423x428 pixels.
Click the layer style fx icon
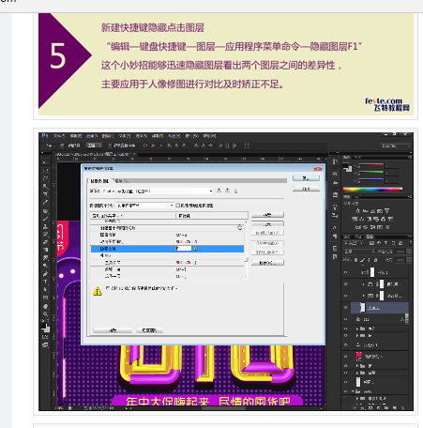click(x=364, y=408)
